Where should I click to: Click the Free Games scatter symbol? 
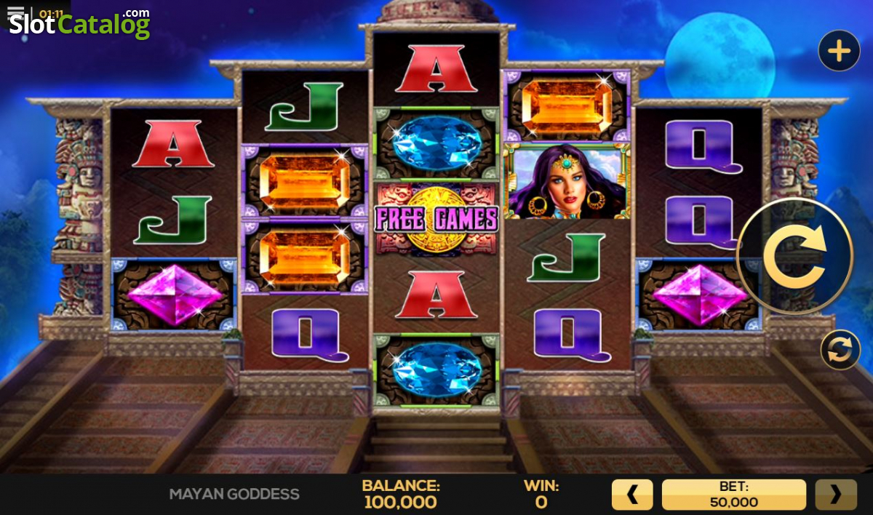click(436, 220)
